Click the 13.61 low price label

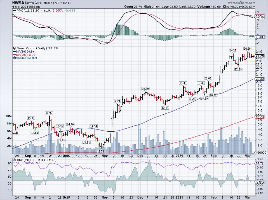tap(86, 143)
